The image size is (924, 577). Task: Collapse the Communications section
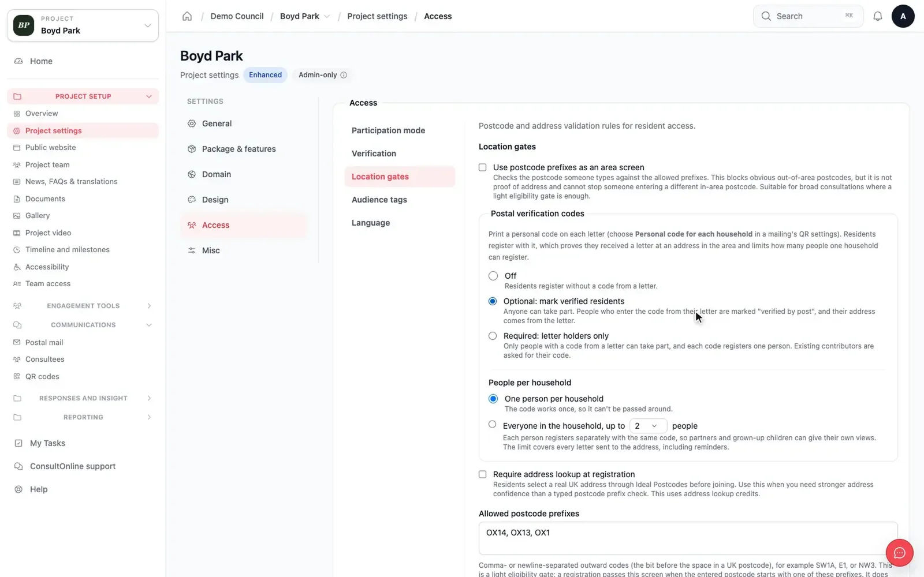pos(83,325)
